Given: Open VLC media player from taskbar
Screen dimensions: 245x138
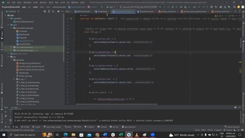Looking at the screenshot, I should [x=137, y=135].
